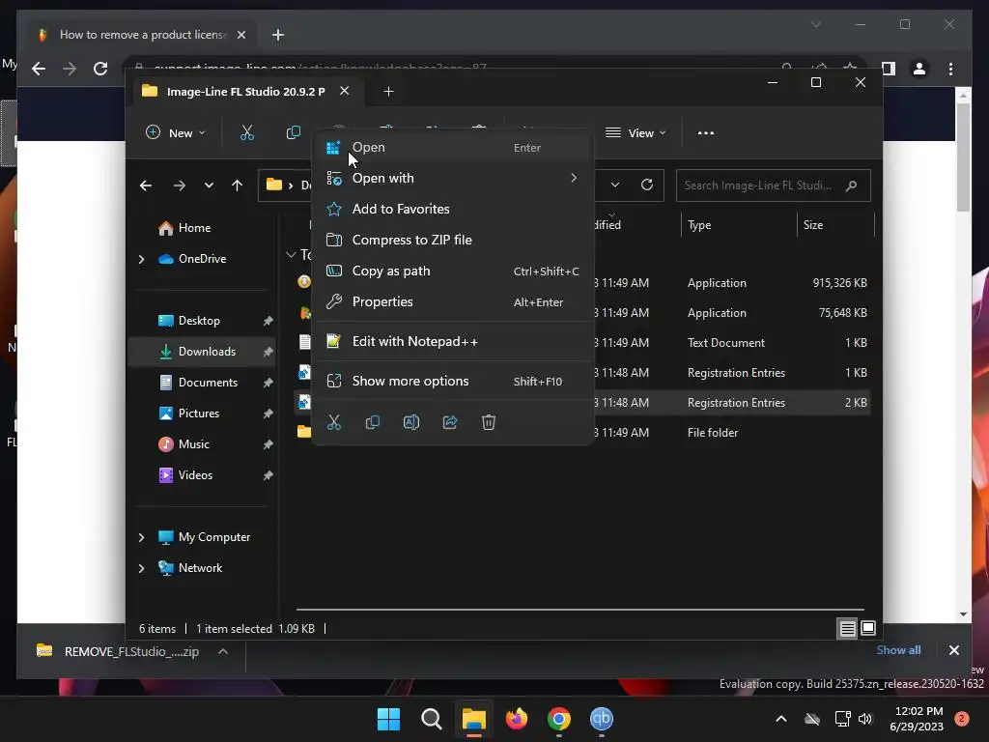Viewport: 989px width, 742px height.
Task: Click Copy icon at context menu bottom
Action: (x=373, y=422)
